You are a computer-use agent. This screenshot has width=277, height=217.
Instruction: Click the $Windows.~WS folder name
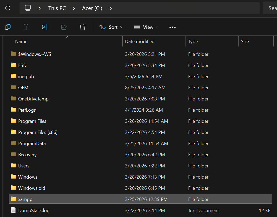click(35, 54)
